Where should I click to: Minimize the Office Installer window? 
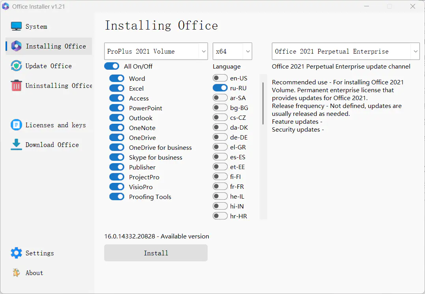(367, 6)
